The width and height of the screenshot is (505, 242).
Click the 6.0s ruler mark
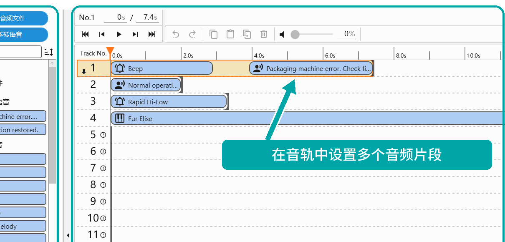point(330,55)
